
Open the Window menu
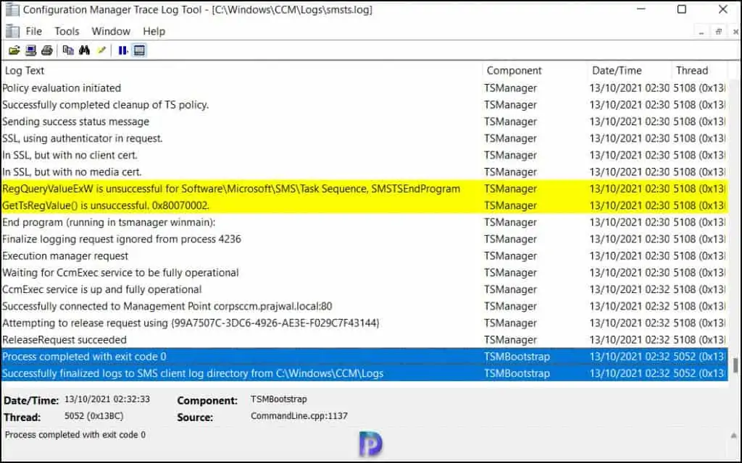tap(111, 31)
